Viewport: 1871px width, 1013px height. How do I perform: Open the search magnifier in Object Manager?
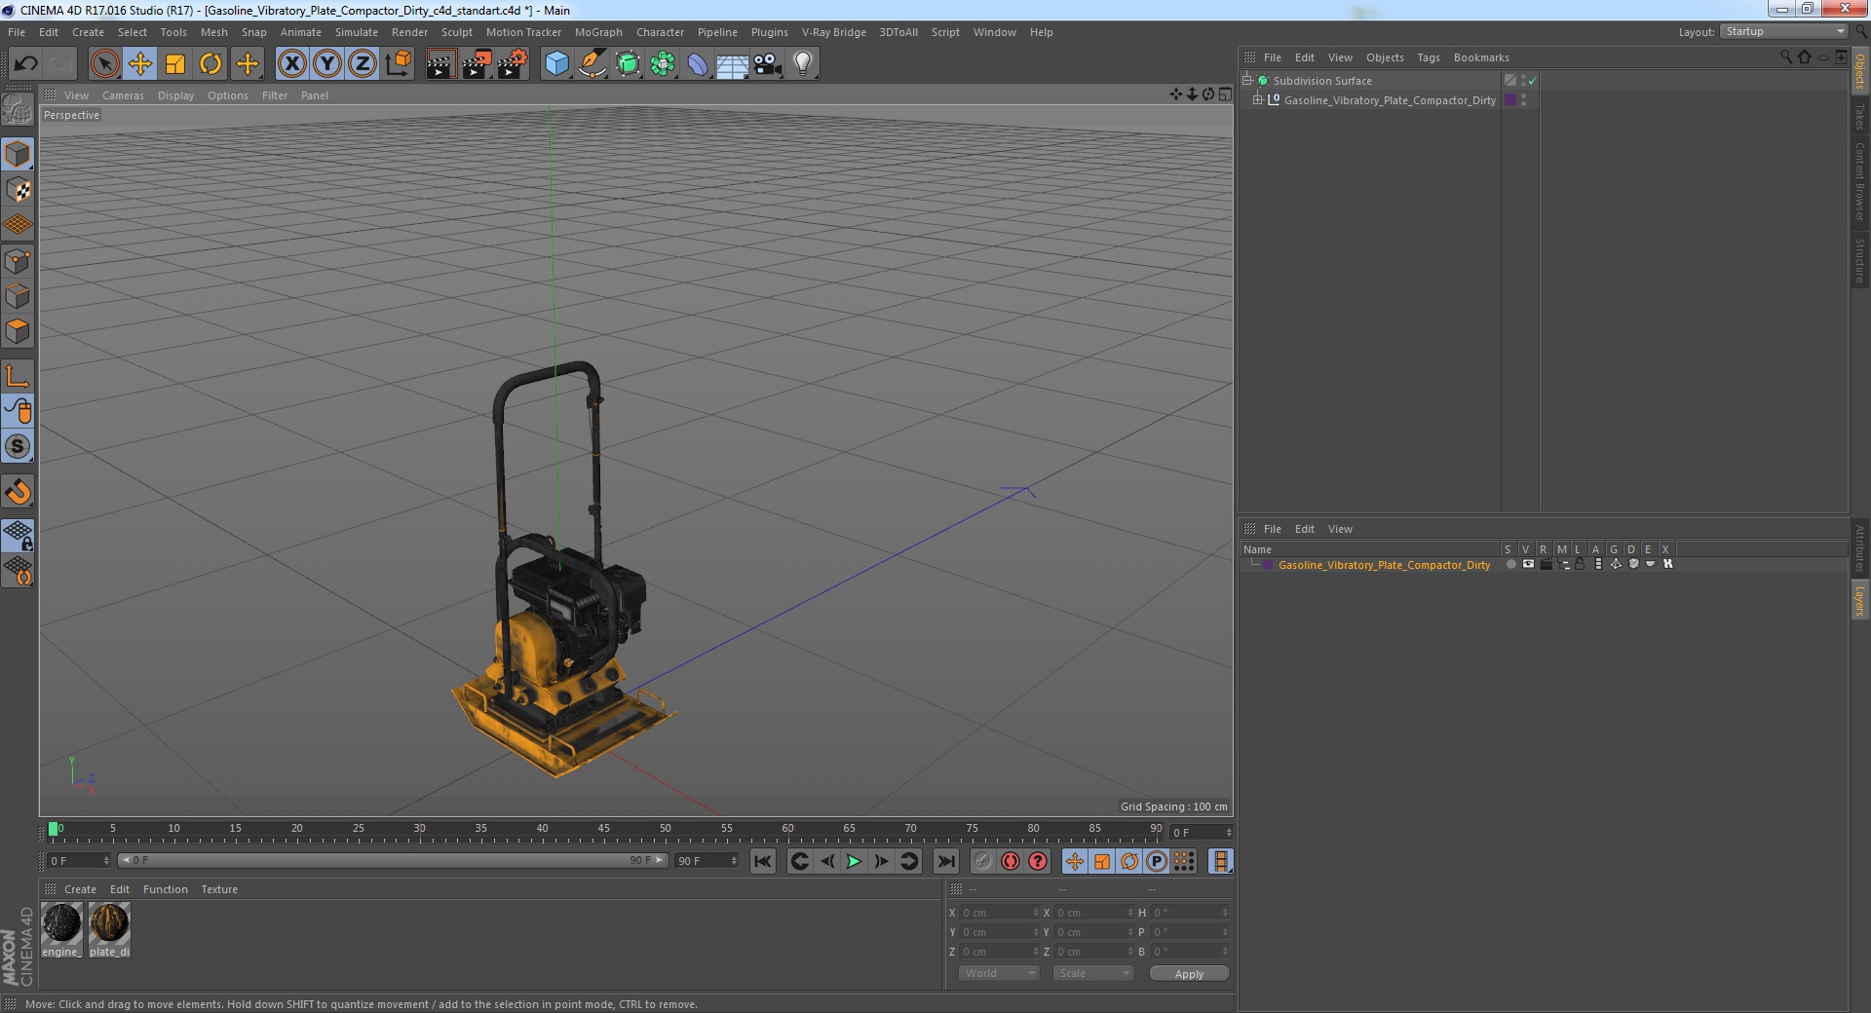[1785, 57]
